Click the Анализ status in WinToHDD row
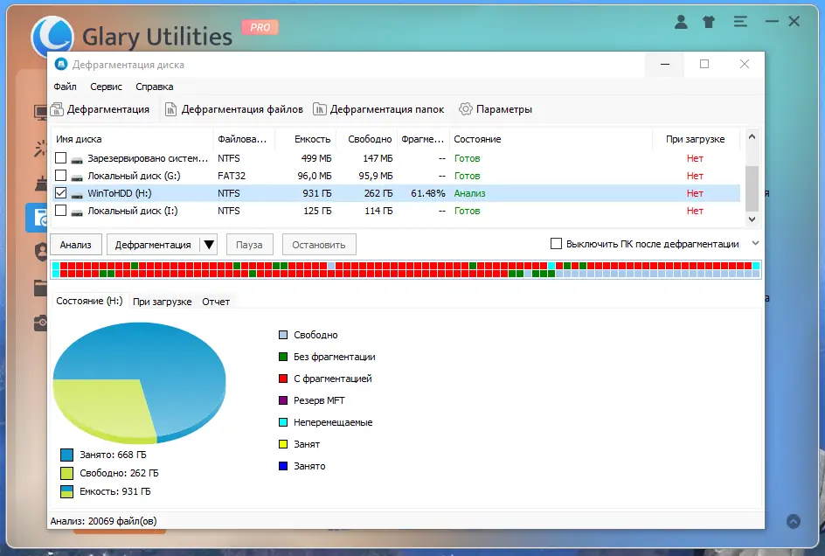The image size is (825, 556). [x=470, y=193]
